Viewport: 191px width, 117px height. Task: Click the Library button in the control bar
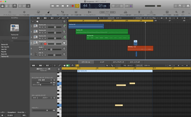coord(3,6)
